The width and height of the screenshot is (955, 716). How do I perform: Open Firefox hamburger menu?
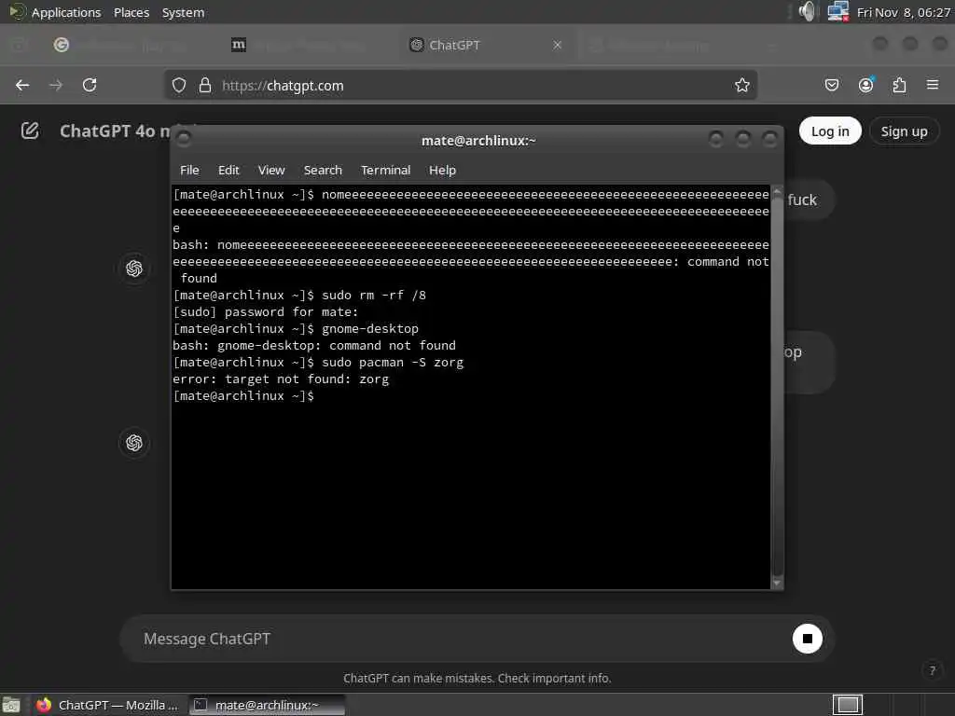tap(933, 85)
